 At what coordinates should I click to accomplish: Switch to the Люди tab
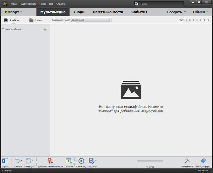point(79,12)
